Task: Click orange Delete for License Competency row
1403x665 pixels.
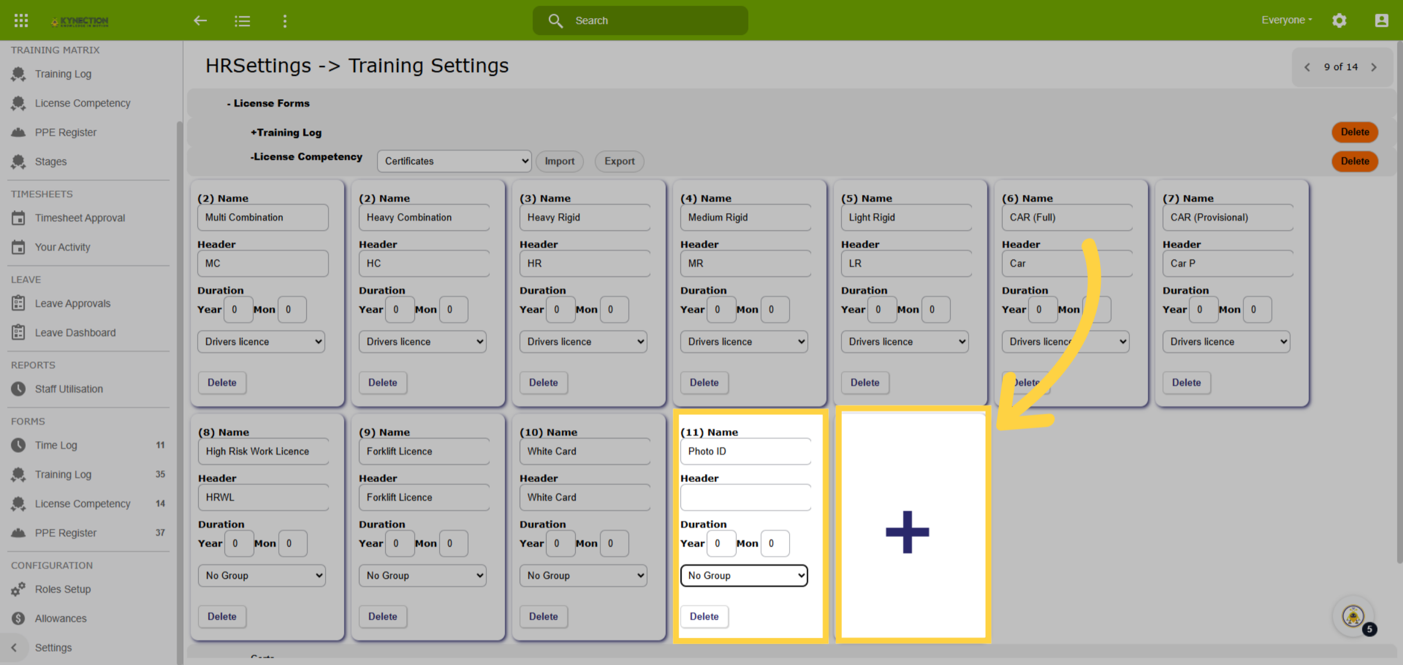Action: point(1354,161)
